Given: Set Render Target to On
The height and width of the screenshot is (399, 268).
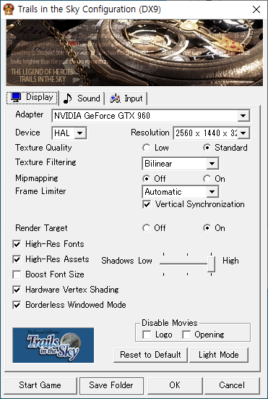Looking at the screenshot, I should [x=215, y=228].
